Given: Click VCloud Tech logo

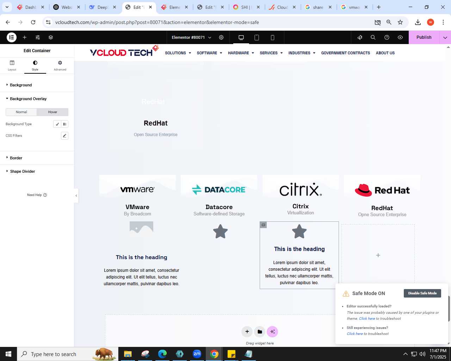Looking at the screenshot, I should click(124, 51).
